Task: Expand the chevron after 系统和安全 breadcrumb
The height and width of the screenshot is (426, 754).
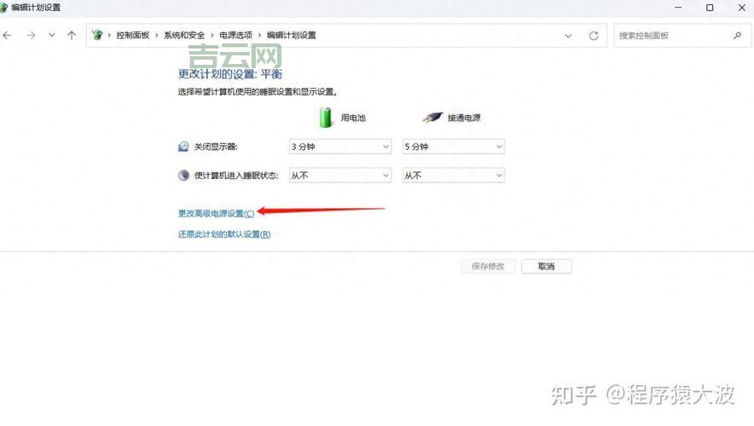Action: tap(212, 36)
